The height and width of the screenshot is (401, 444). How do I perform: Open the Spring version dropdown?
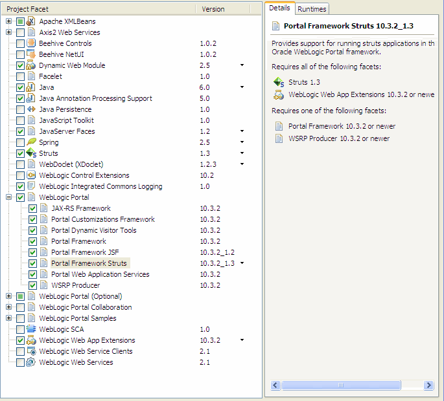242,142
